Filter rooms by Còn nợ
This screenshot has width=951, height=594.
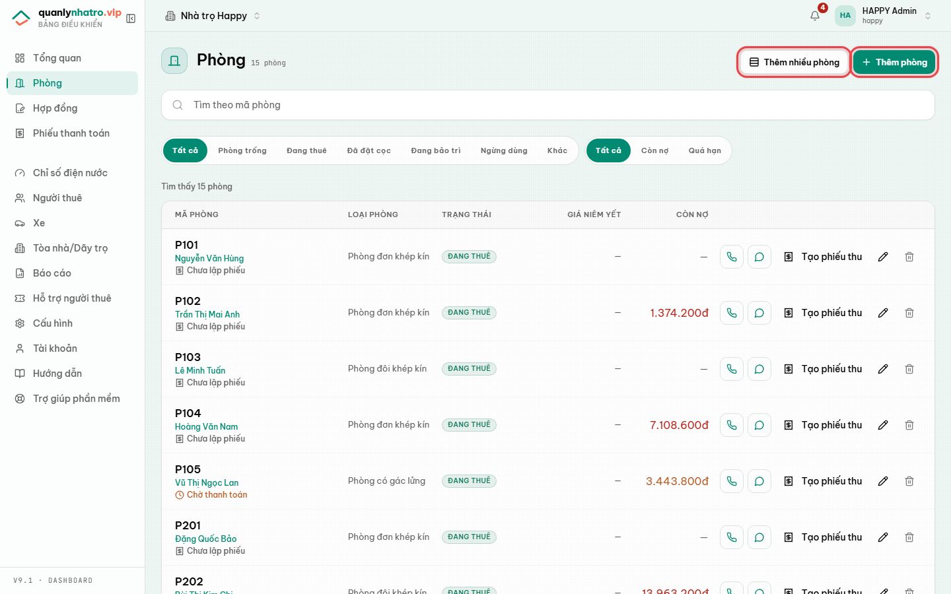(x=655, y=150)
